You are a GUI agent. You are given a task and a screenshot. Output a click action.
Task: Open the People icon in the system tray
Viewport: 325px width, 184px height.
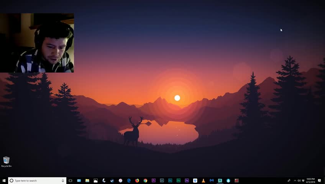(289, 181)
